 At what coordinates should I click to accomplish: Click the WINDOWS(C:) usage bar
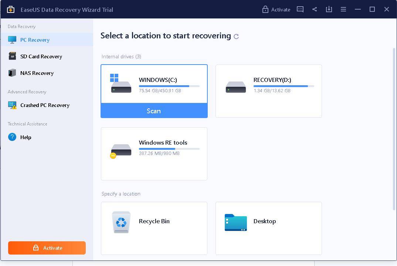[169, 86]
